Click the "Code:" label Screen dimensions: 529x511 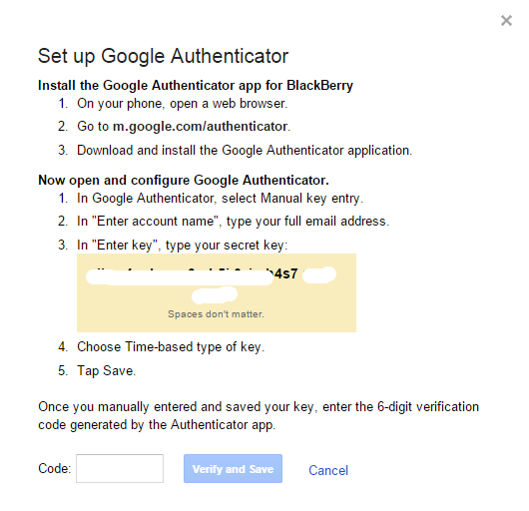(55, 468)
